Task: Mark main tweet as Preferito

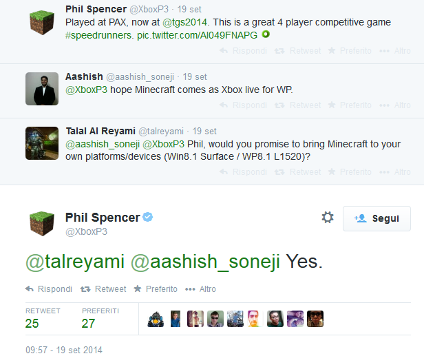Action: (x=156, y=289)
